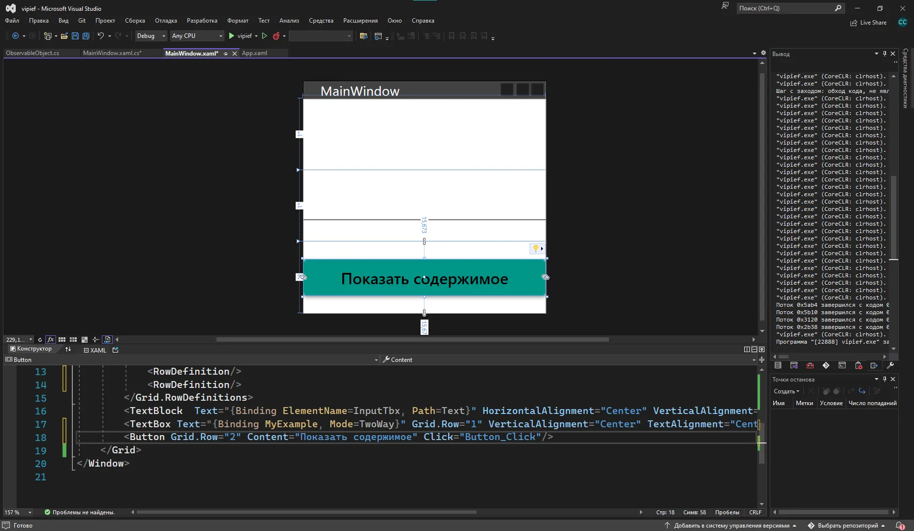Open the Any CPU platform dropdown
Image resolution: width=914 pixels, height=531 pixels.
[197, 36]
